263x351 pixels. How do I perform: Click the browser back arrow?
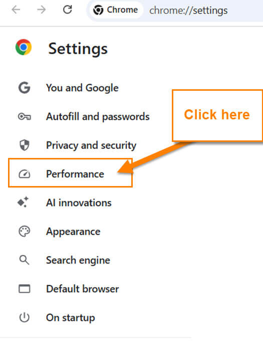[16, 10]
